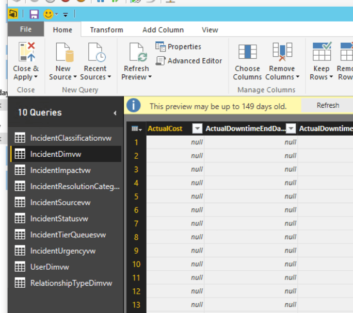Open the ActualCost column filter dropdown
This screenshot has width=353, height=313.
[197, 129]
